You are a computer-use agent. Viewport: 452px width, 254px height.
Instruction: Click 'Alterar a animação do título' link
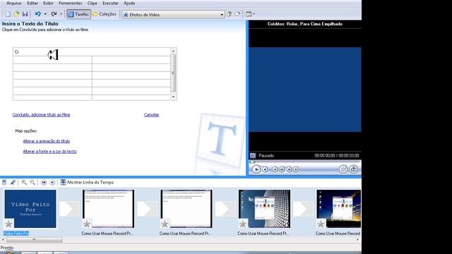point(47,141)
